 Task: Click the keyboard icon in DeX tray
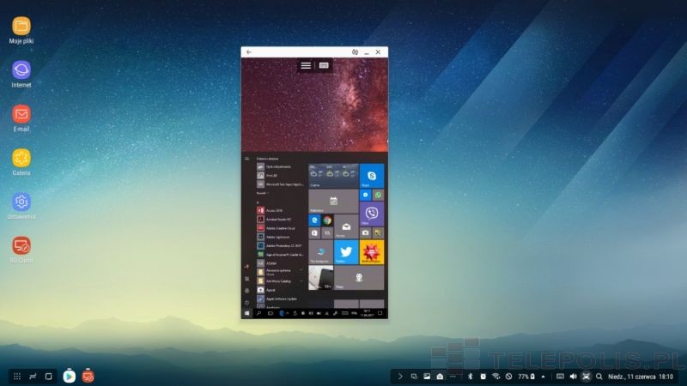pos(560,377)
